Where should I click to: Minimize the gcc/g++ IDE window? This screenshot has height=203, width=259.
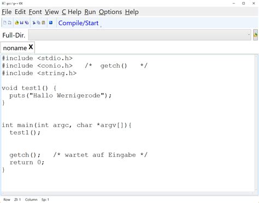pyautogui.click(x=234, y=3)
